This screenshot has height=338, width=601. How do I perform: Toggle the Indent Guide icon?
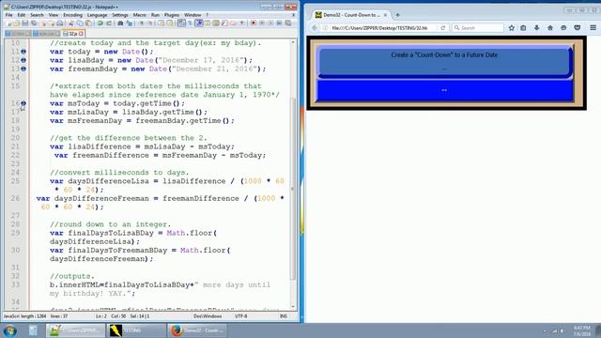199,23
